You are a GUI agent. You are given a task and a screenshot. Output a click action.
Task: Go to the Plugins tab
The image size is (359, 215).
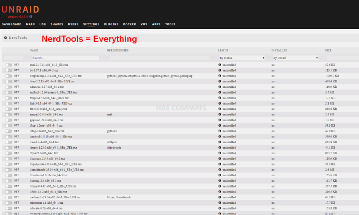111,24
